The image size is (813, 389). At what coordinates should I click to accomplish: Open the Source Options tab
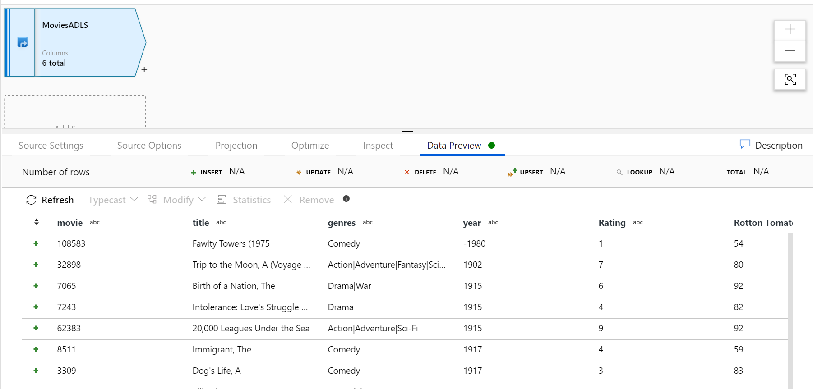coord(149,146)
